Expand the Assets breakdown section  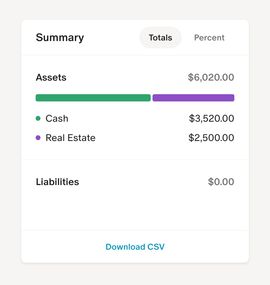tap(51, 77)
